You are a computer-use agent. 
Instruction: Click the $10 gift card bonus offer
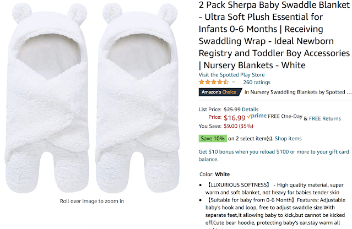coord(274,155)
